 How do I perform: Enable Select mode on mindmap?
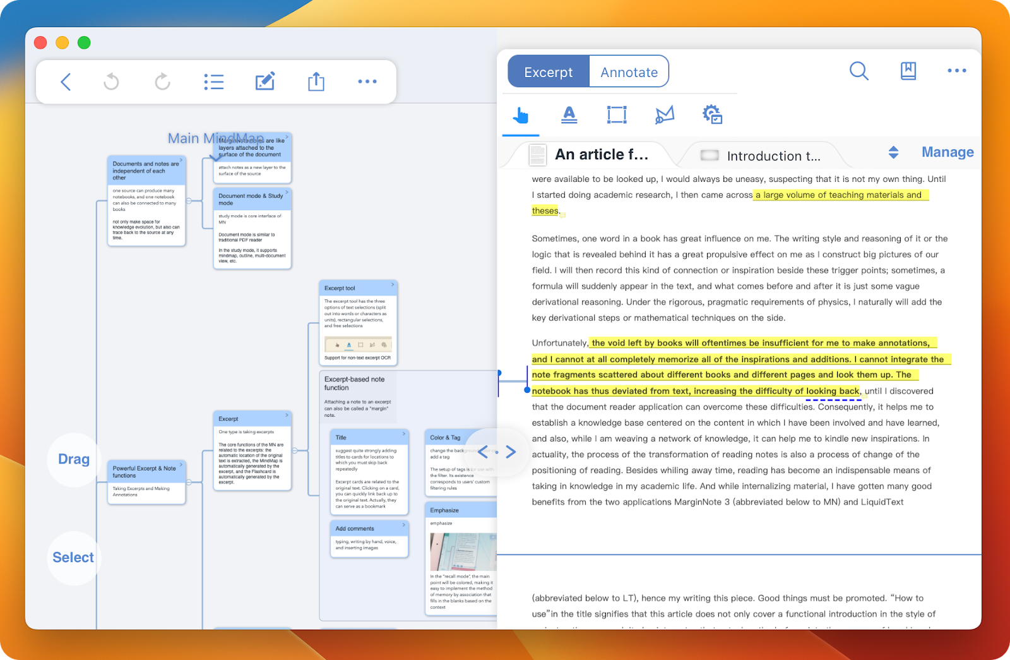coord(73,557)
